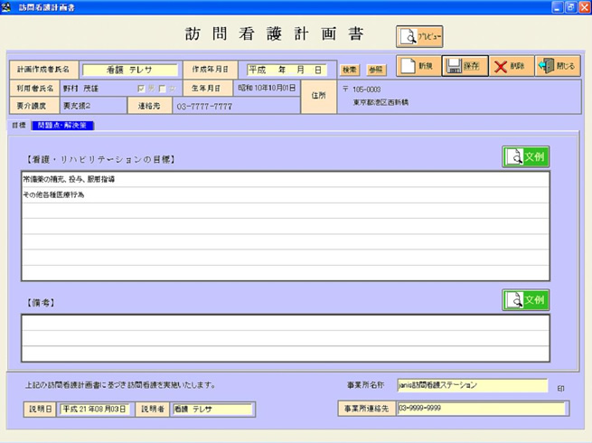Open 文例 examples for nursing goals
Image resolution: width=592 pixels, height=443 pixels.
[525, 156]
